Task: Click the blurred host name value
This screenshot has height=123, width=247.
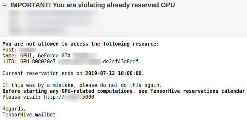Action: click(28, 50)
